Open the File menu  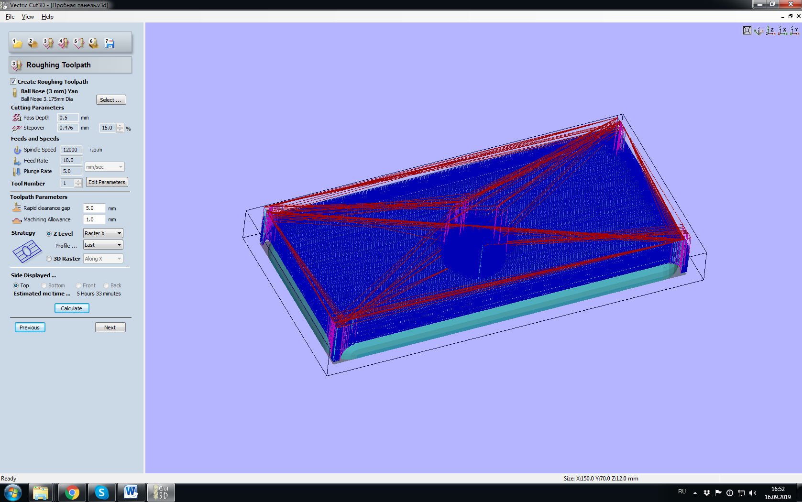point(10,17)
